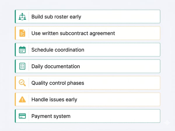Image resolution: width=175 pixels, height=131 pixels.
Task: Click green accent bar on Build sub roster row
Action: (x=15, y=17)
